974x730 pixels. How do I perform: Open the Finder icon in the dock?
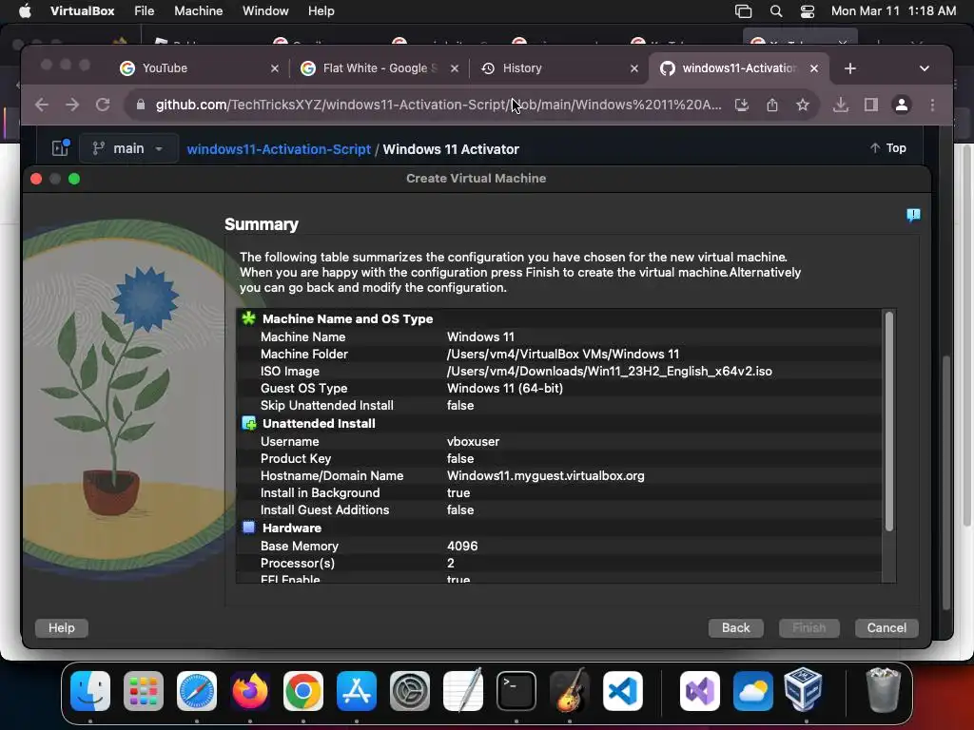point(90,691)
